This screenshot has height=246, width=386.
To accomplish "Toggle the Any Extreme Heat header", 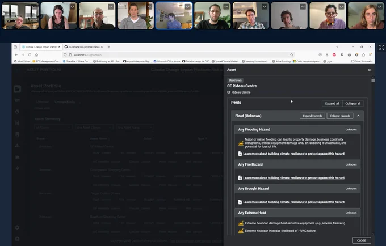I will point(297,213).
